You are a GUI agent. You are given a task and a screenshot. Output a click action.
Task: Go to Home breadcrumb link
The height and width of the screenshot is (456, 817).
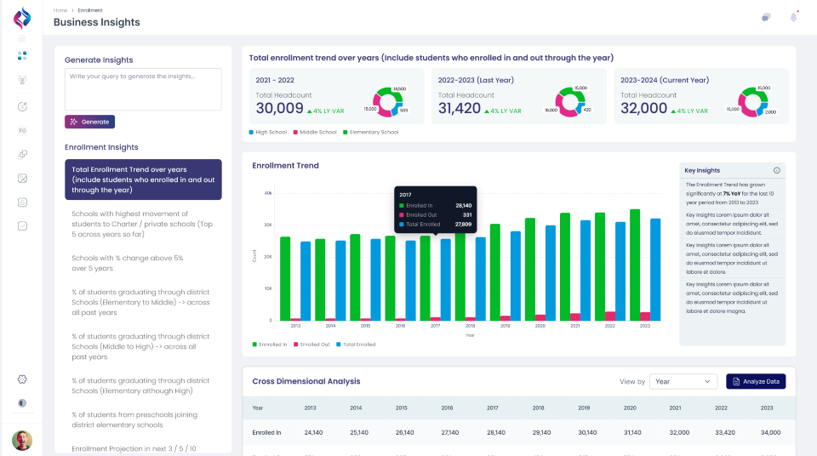tap(60, 10)
